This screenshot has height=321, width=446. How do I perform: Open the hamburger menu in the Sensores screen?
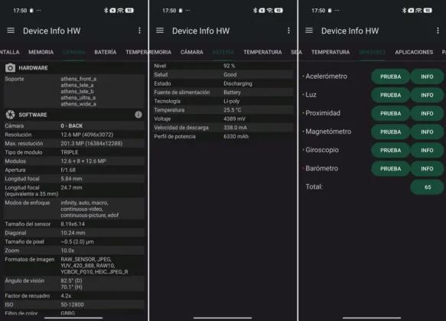(309, 31)
